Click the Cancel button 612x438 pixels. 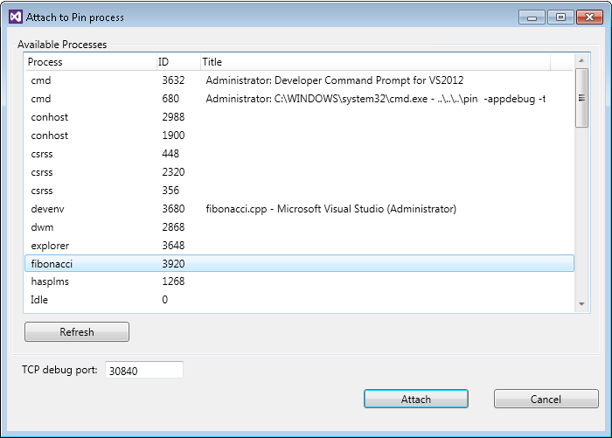click(x=546, y=399)
